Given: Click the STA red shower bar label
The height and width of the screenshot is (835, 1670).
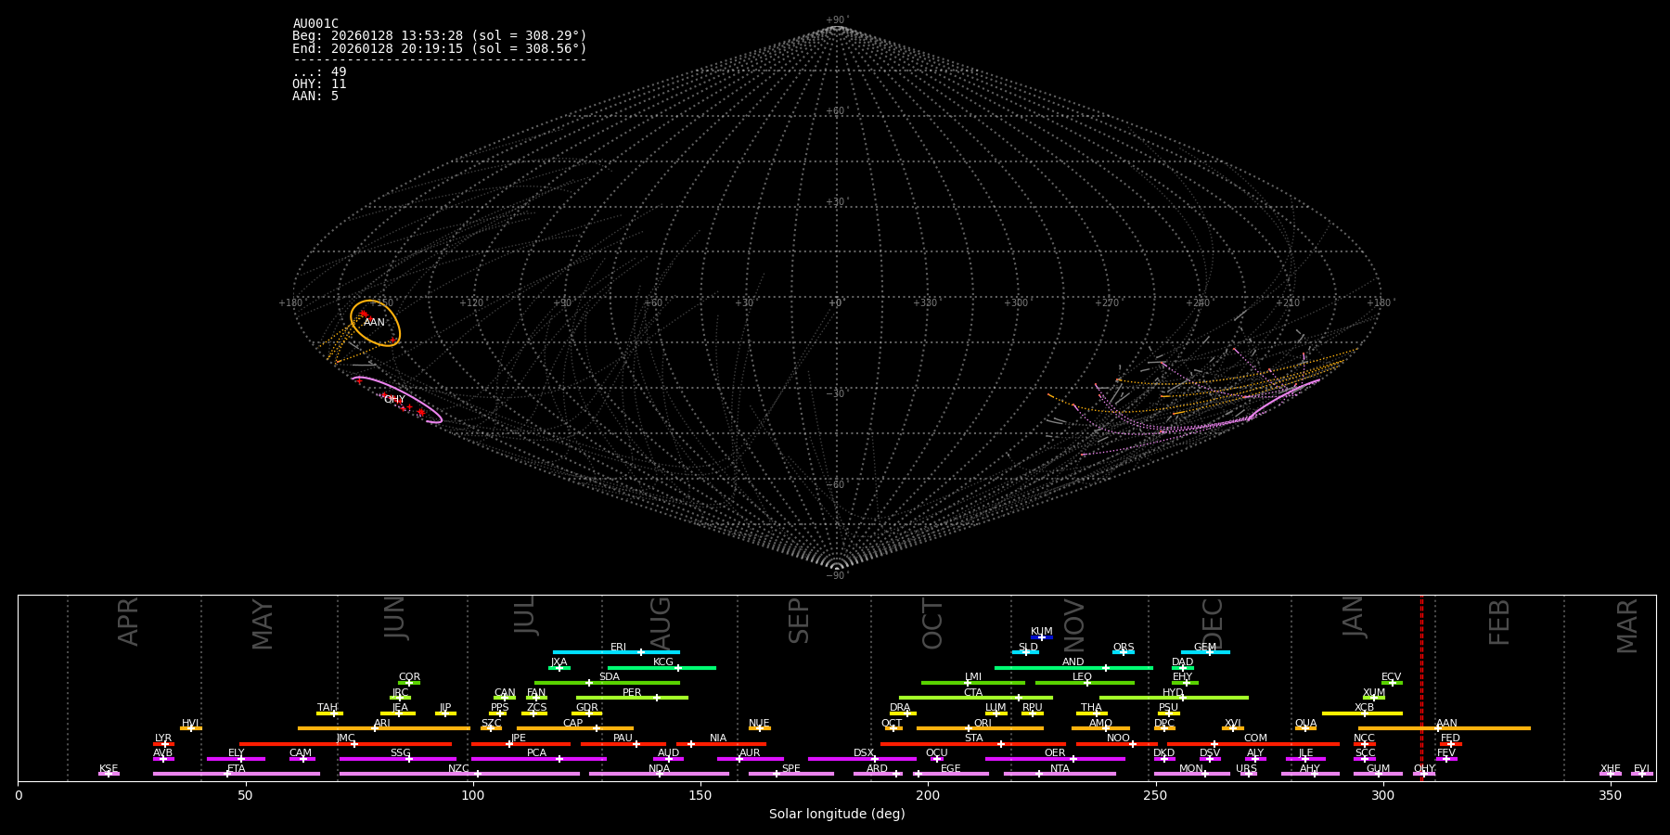Looking at the screenshot, I should click(x=973, y=739).
